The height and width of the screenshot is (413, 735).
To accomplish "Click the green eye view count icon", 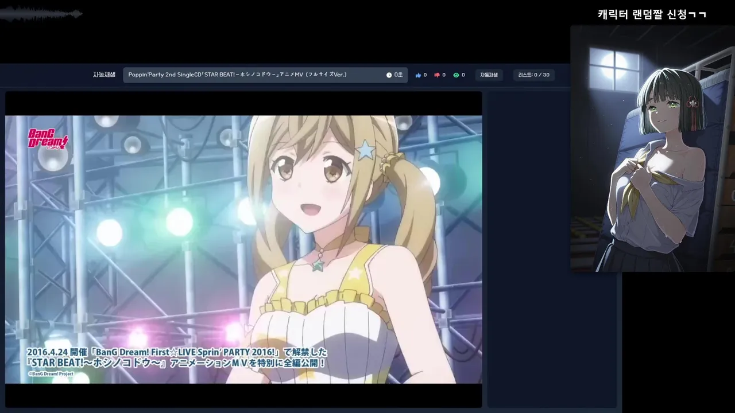I will tap(456, 75).
